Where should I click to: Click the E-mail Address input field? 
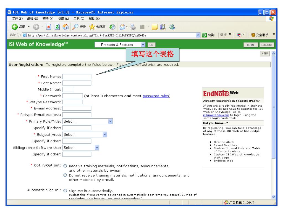[77, 108]
